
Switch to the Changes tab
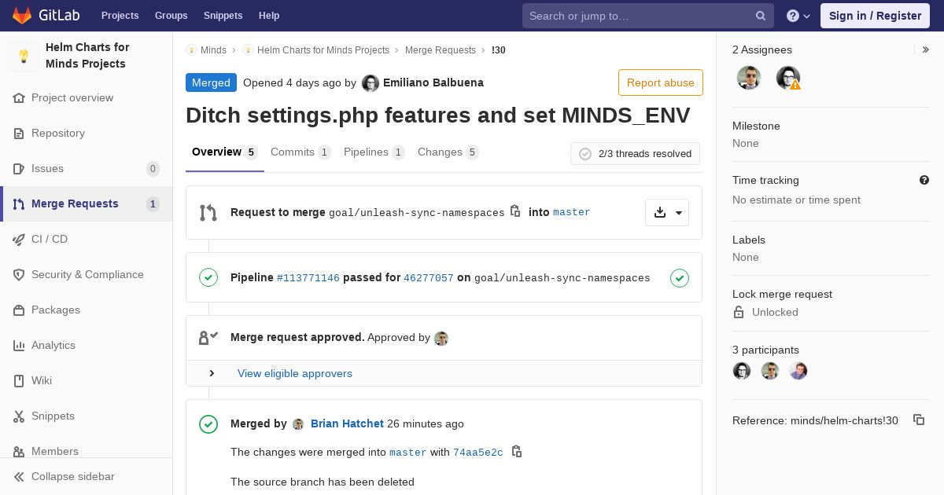tap(448, 152)
